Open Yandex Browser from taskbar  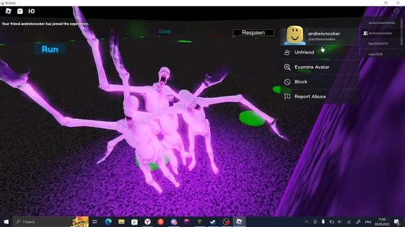[x=147, y=221]
